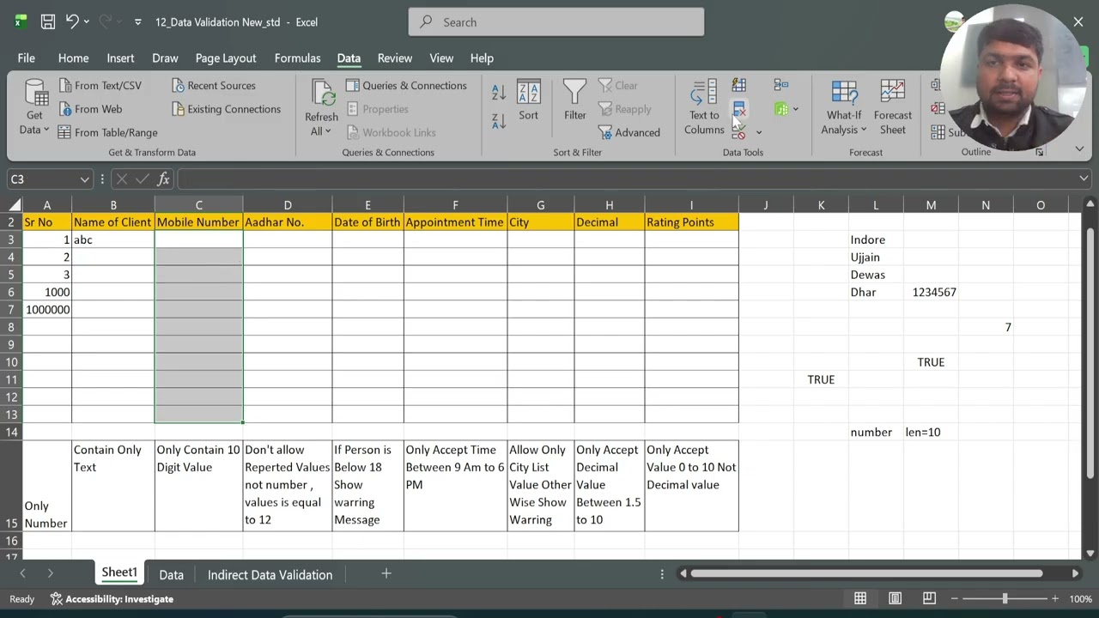Switch to the Page Layout tab
The image size is (1099, 618).
tap(226, 58)
